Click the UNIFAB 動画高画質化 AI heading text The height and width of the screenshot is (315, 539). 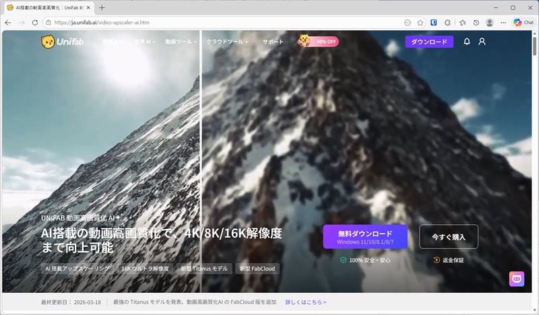(77, 218)
